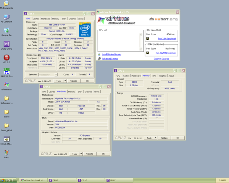This screenshot has width=229, height=183.
Task: Close the wPrime Benchmark window
Action: point(177,12)
